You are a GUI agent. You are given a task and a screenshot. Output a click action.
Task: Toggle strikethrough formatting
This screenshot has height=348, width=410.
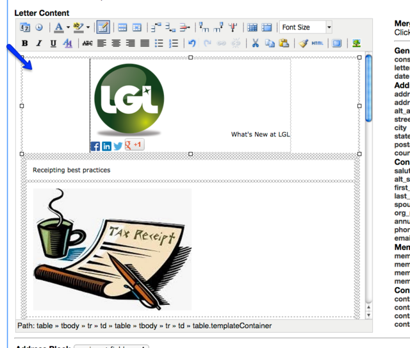(x=87, y=43)
